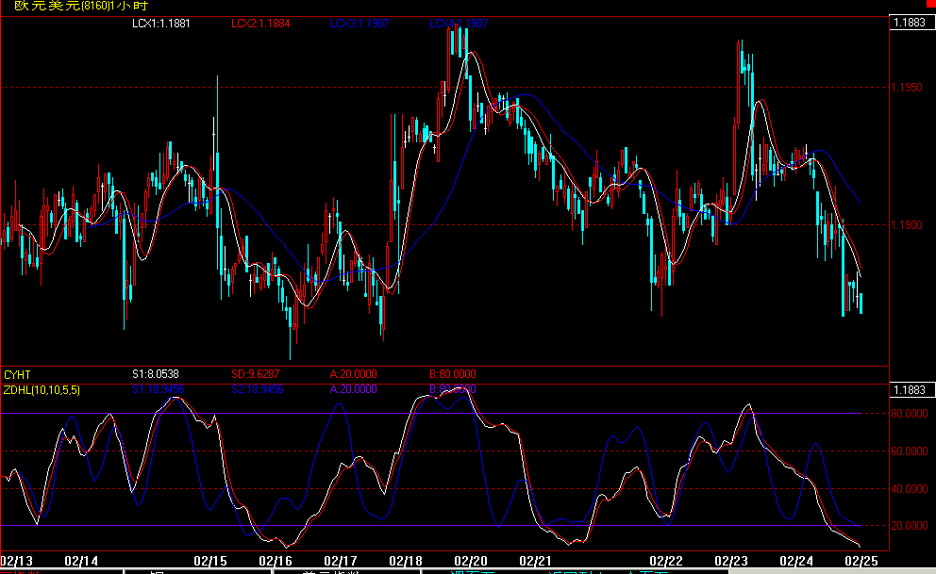Click the 02/23 date marker
Viewport: 936px width, 574px height.
pyautogui.click(x=731, y=561)
